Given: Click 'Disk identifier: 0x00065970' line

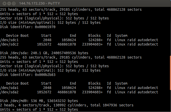Looking at the screenshot, I should click(28, 27).
